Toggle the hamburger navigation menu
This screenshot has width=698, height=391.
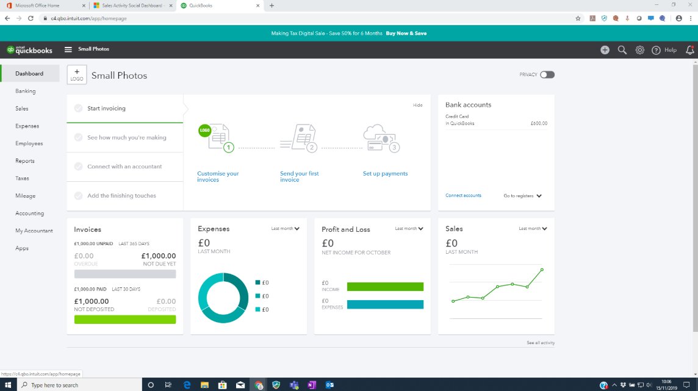[x=68, y=49]
